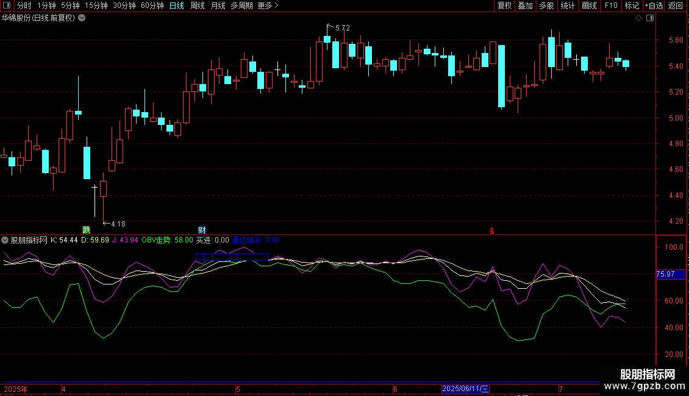This screenshot has width=689, height=396.
Task: Select the 60分钟 period
Action: point(152,5)
